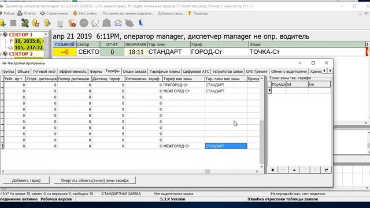
Task: Click the folder with red alert icon
Action: pos(72,23)
